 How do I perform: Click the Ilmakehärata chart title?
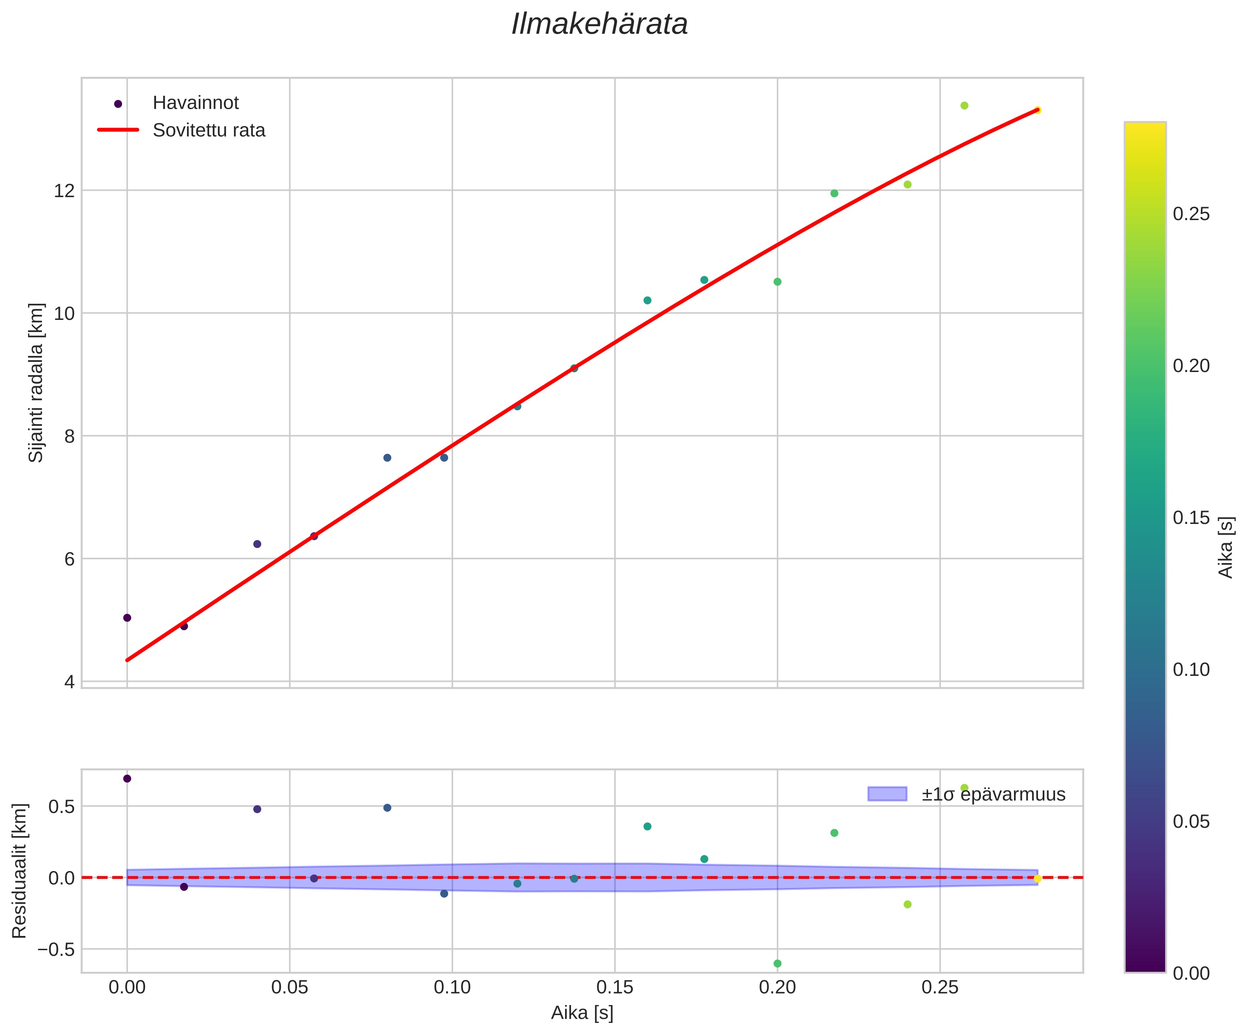click(x=599, y=25)
